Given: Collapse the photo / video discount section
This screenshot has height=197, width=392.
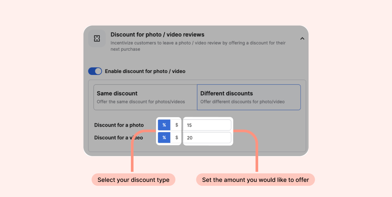Looking at the screenshot, I should pos(302,39).
